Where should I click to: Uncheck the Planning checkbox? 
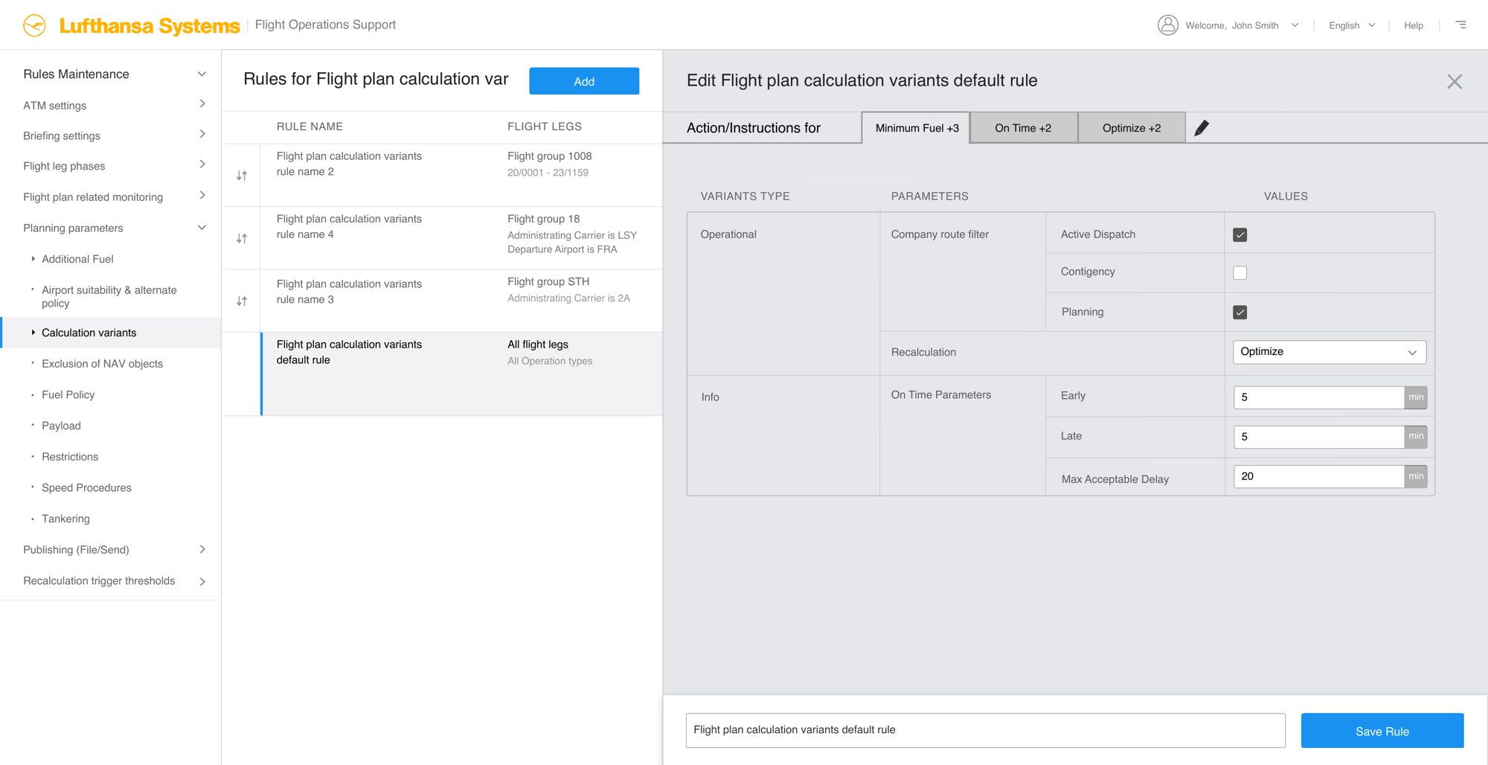1240,313
